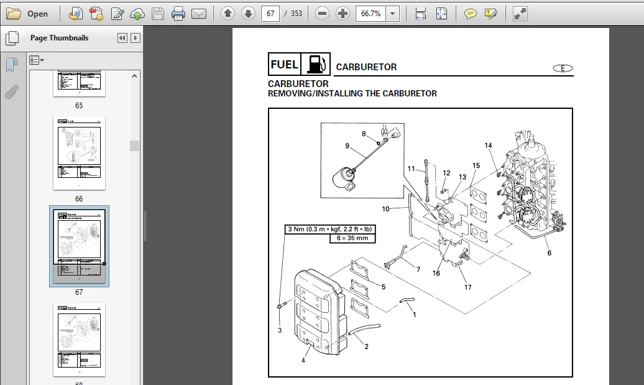Click the edit text document icon
This screenshot has width=644, height=385.
coord(117,14)
